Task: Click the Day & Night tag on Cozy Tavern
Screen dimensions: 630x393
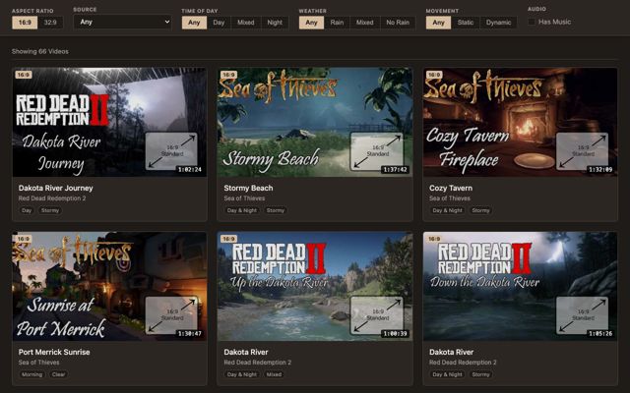Action: (447, 210)
